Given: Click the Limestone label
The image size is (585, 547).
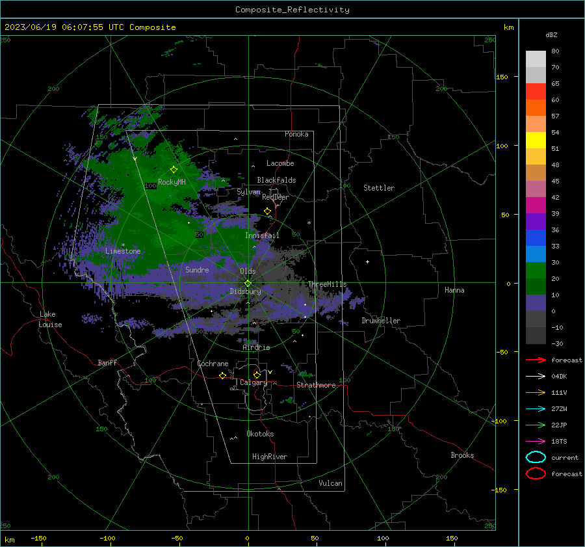Looking at the screenshot, I should tap(123, 251).
